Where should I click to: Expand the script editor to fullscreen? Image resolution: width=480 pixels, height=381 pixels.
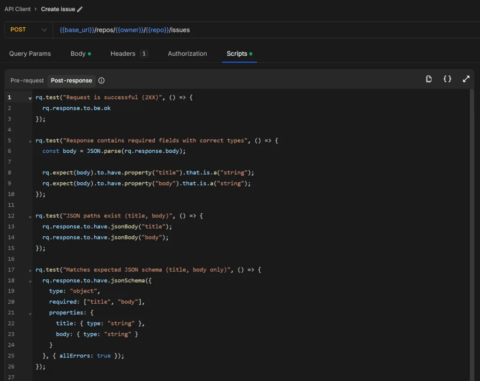point(465,79)
